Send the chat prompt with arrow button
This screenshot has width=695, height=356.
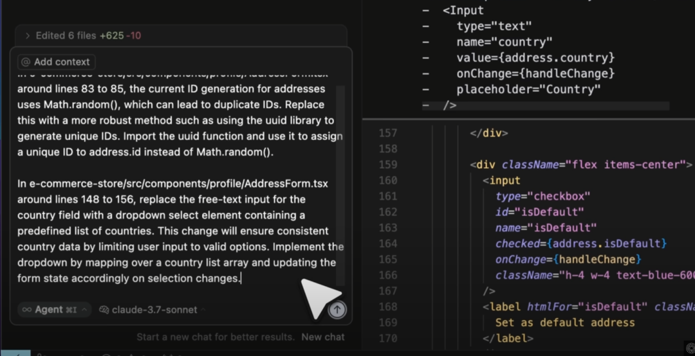pyautogui.click(x=337, y=310)
